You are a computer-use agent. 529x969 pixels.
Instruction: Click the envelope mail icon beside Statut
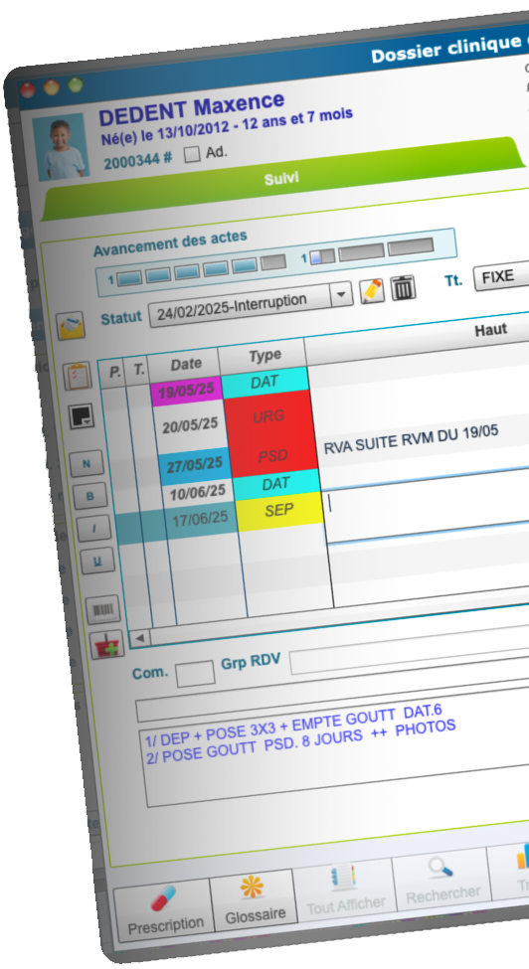tap(71, 325)
